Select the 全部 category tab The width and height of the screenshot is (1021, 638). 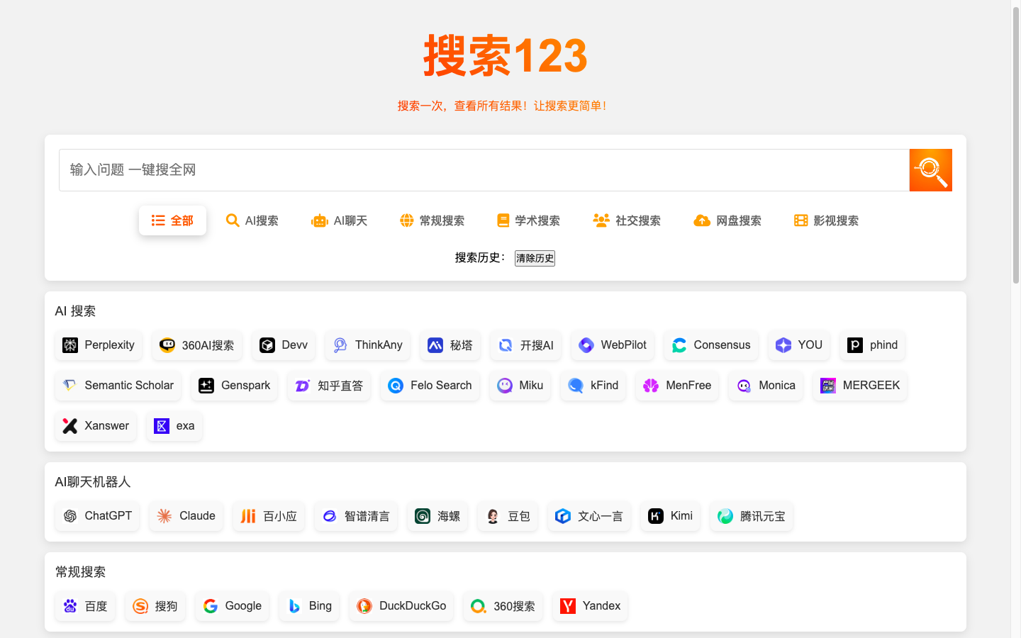(172, 220)
